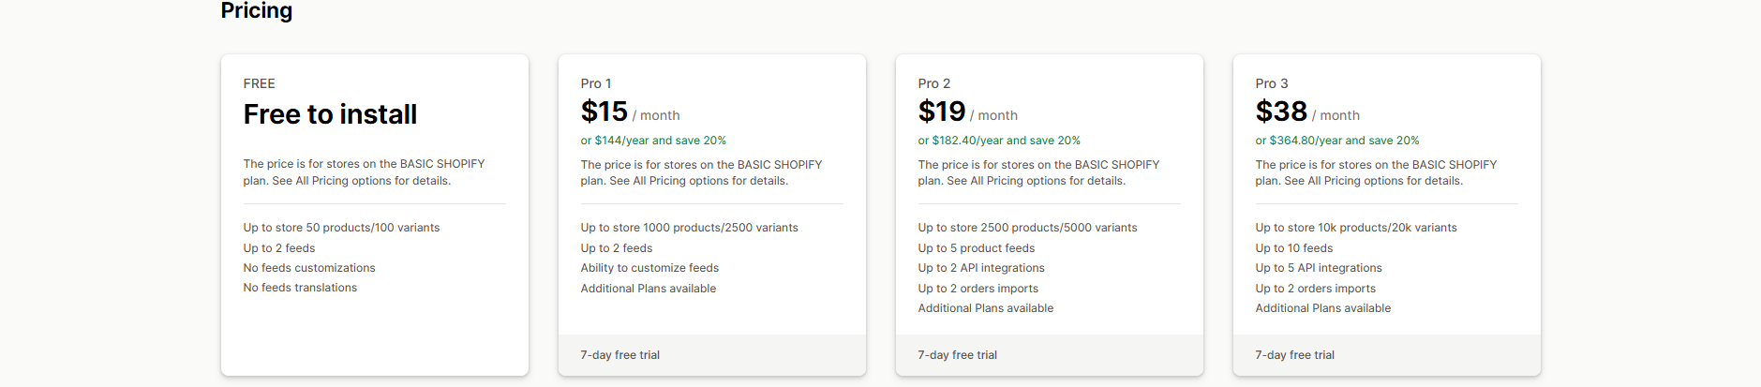
Task: Click the "$144/year and save 20%" offer
Action: click(653, 141)
